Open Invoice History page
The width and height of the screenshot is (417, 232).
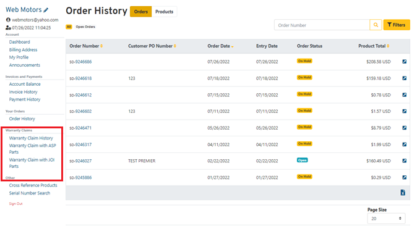(23, 92)
